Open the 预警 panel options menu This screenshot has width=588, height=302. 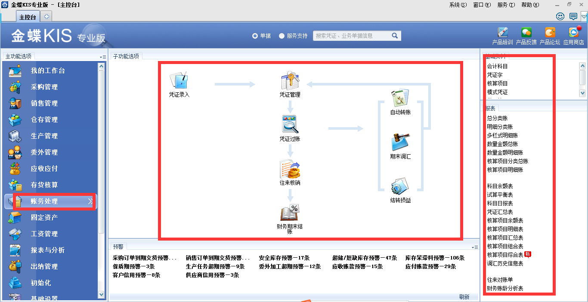point(475,247)
